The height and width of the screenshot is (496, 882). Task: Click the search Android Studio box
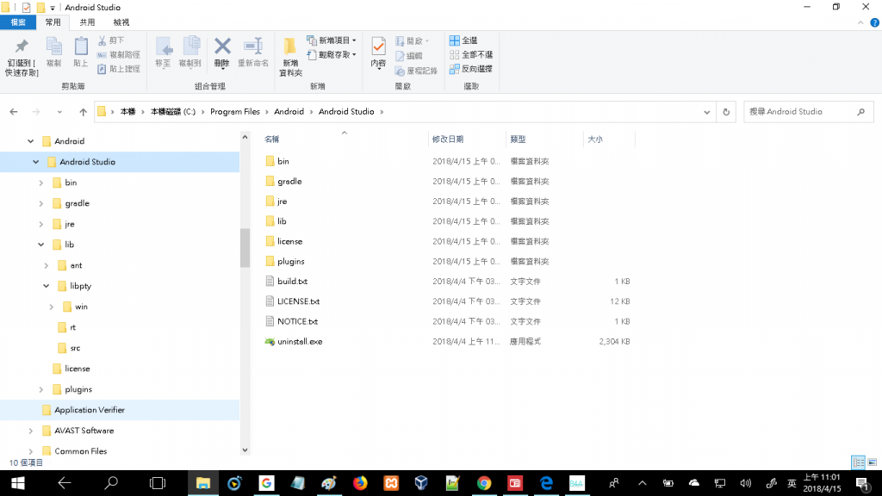click(808, 112)
